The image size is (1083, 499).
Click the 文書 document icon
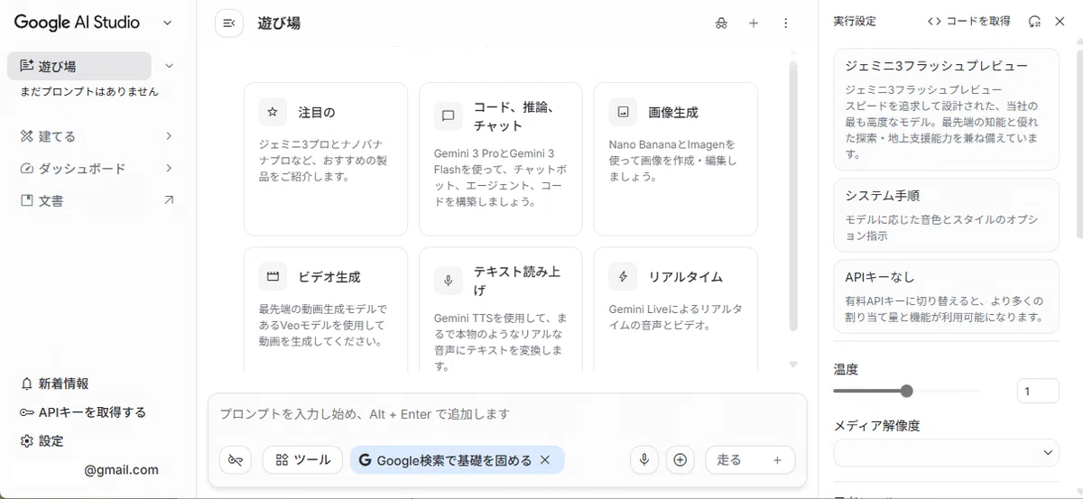(27, 200)
